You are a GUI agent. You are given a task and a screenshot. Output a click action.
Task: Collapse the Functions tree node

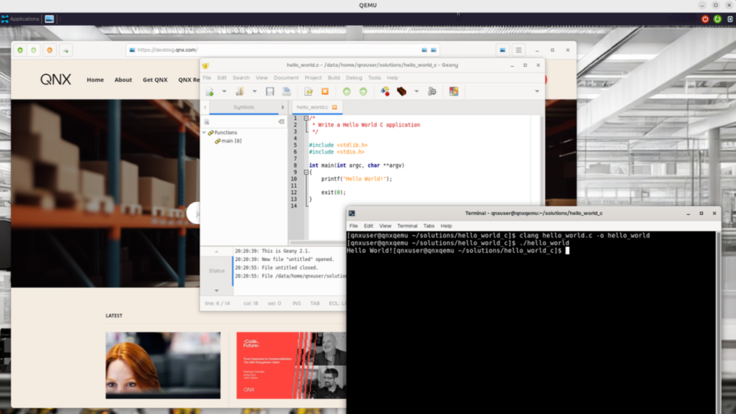click(x=204, y=133)
